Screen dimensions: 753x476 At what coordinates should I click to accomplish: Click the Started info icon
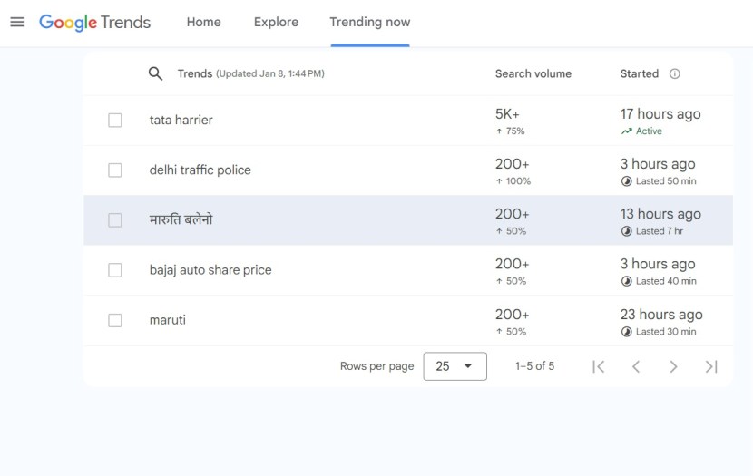[x=674, y=74]
